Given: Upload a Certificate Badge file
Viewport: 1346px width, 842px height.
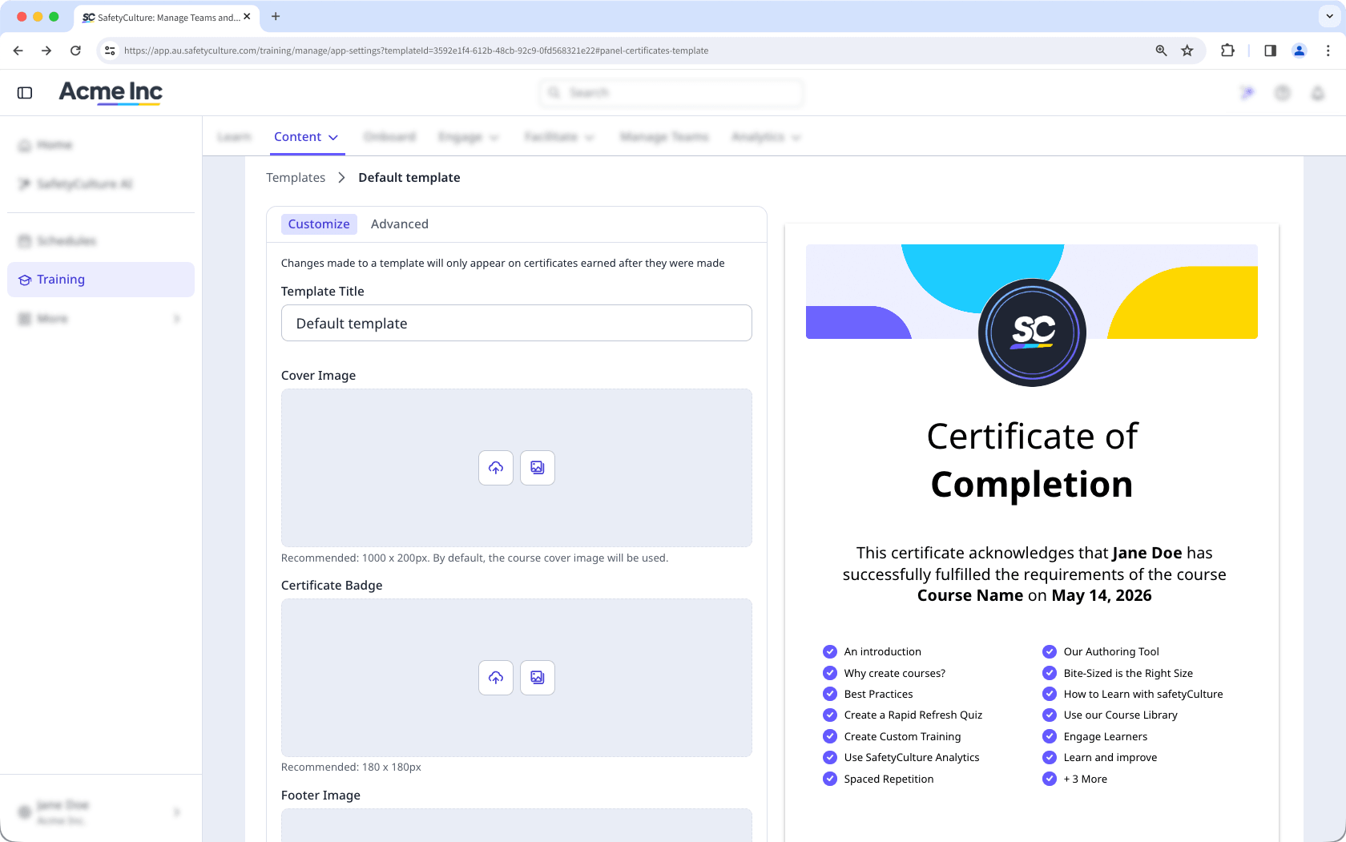Looking at the screenshot, I should (496, 678).
